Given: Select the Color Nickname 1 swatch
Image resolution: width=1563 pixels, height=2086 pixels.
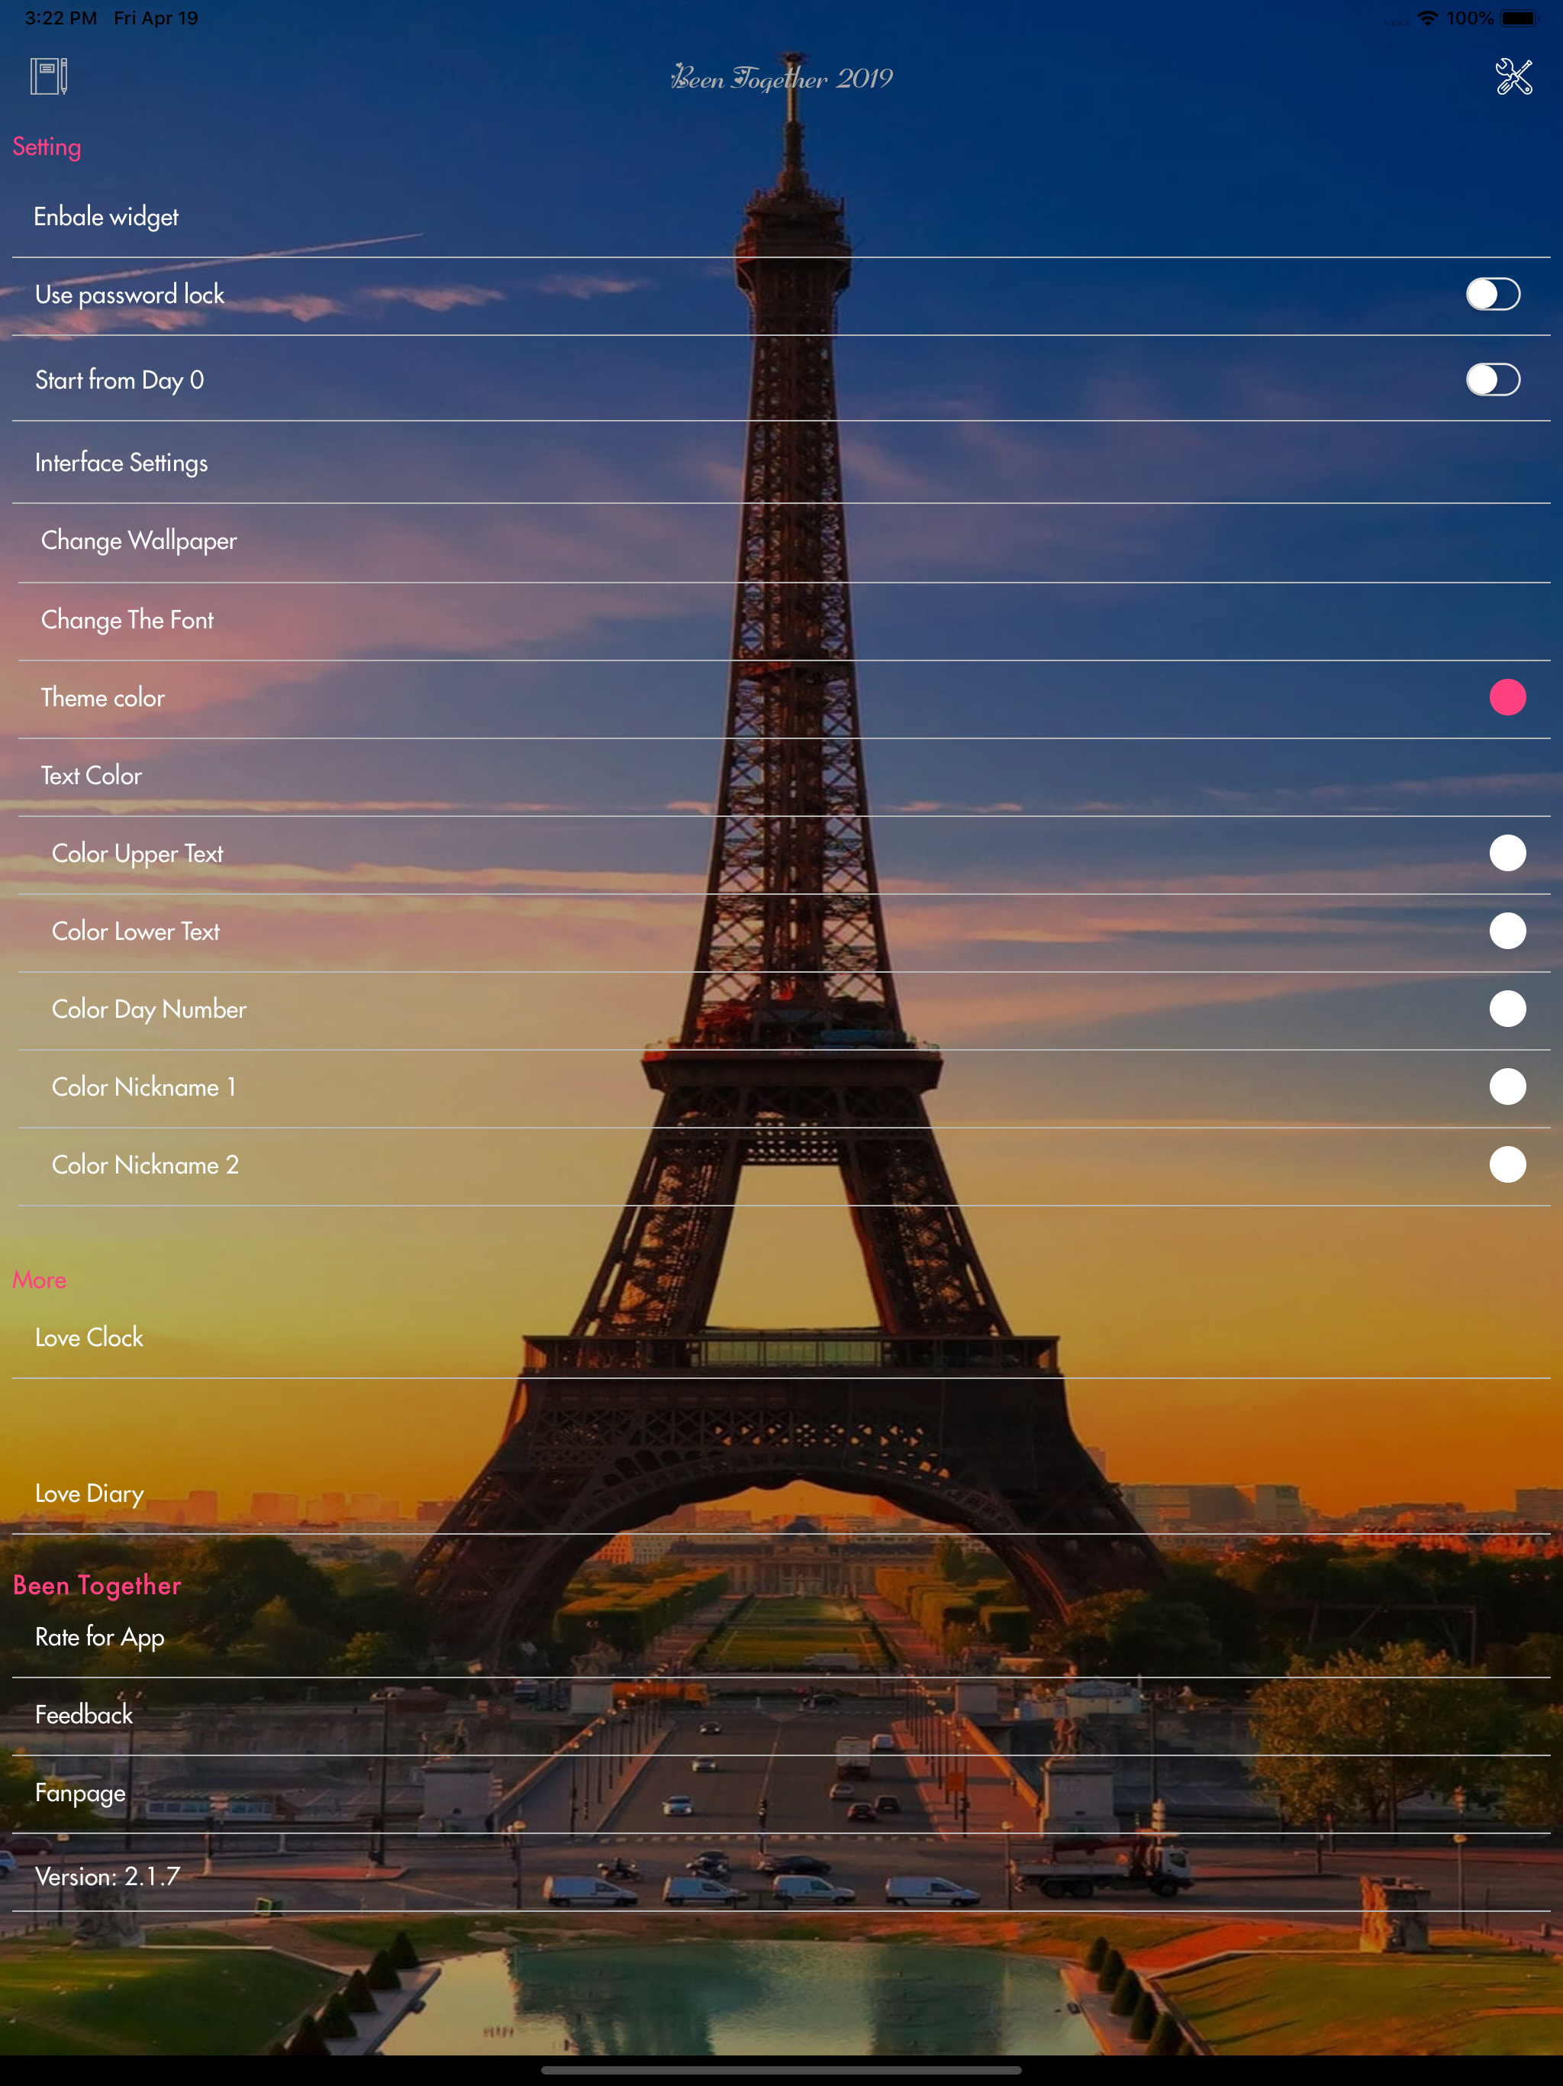Looking at the screenshot, I should coord(1507,1087).
